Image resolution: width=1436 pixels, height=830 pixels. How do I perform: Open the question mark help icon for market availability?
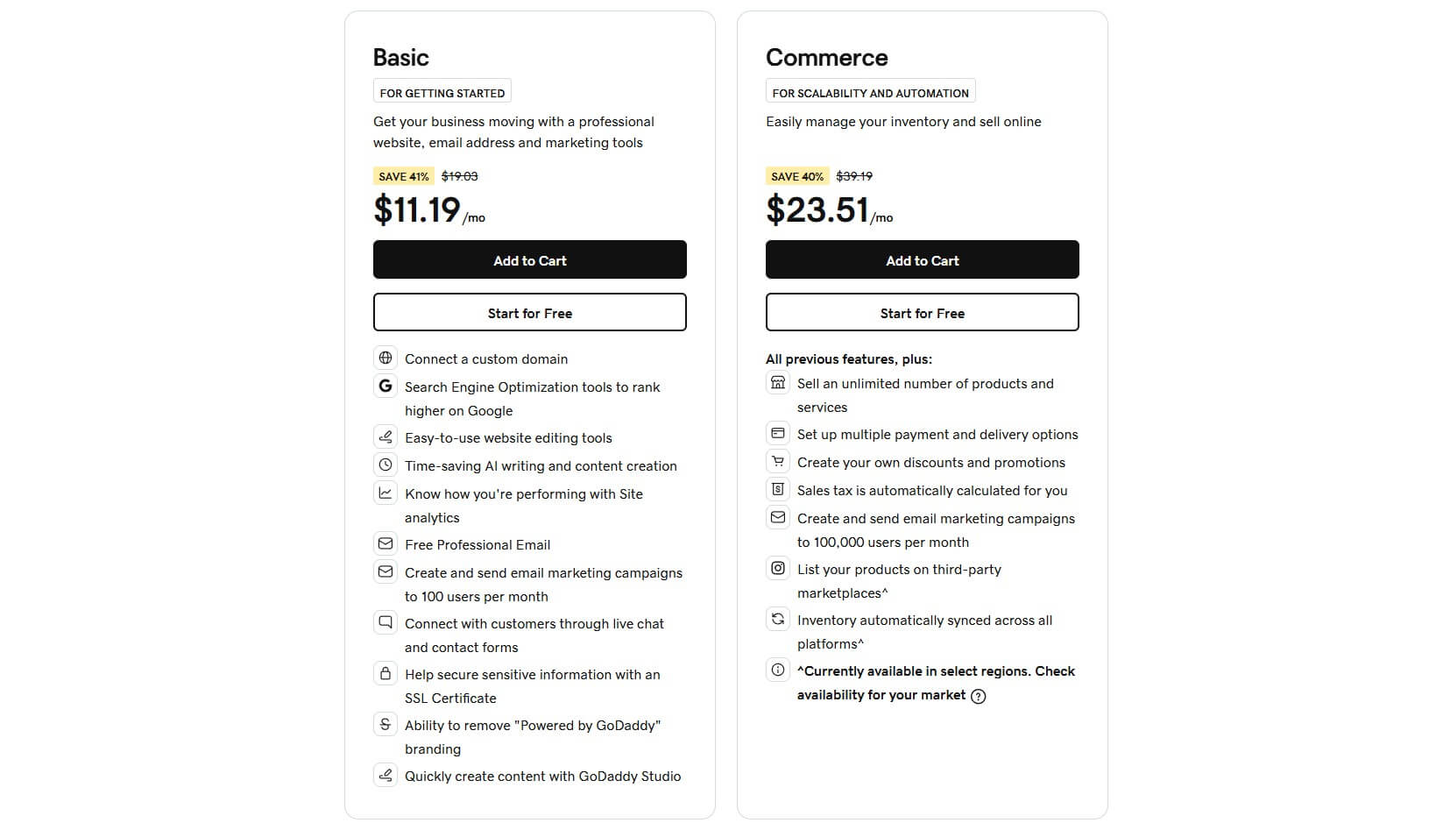tap(979, 696)
